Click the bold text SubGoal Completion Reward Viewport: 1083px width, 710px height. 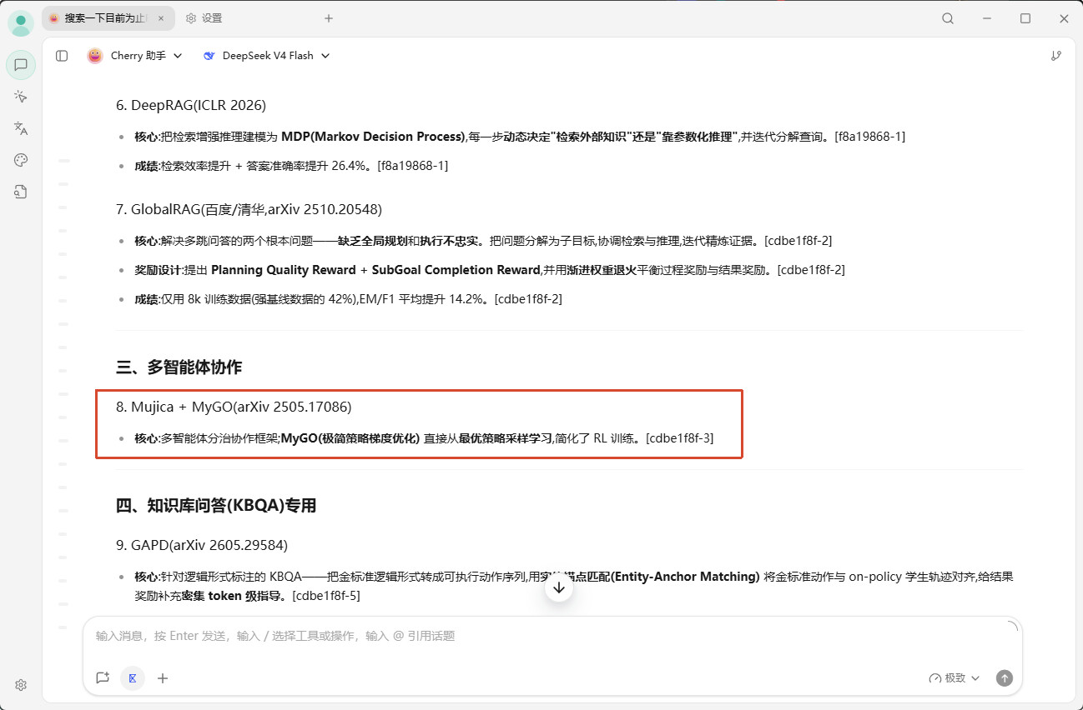(x=456, y=270)
